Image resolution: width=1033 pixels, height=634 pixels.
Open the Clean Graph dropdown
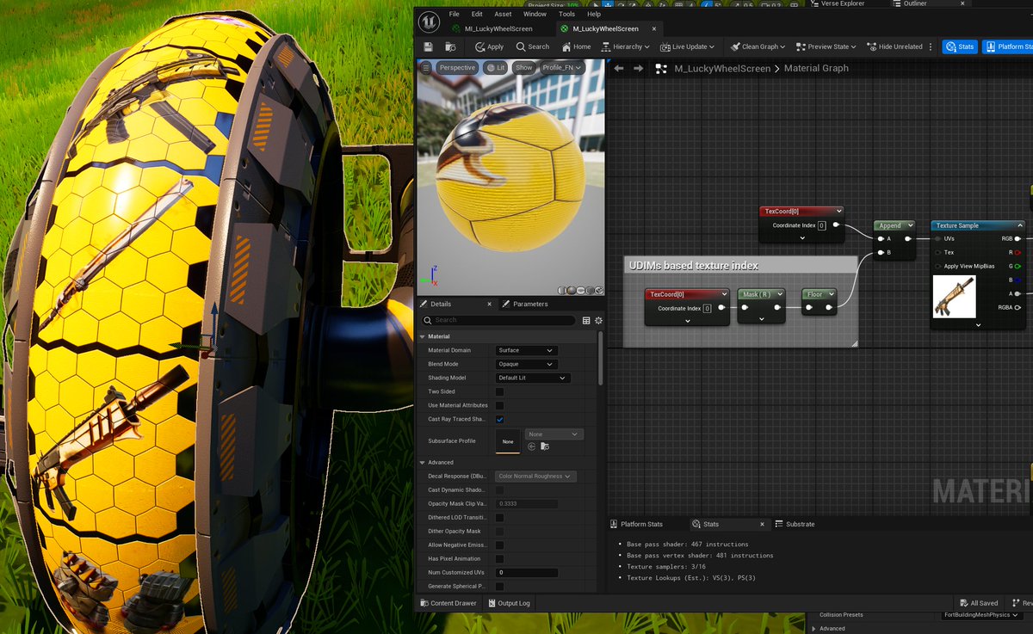point(758,46)
